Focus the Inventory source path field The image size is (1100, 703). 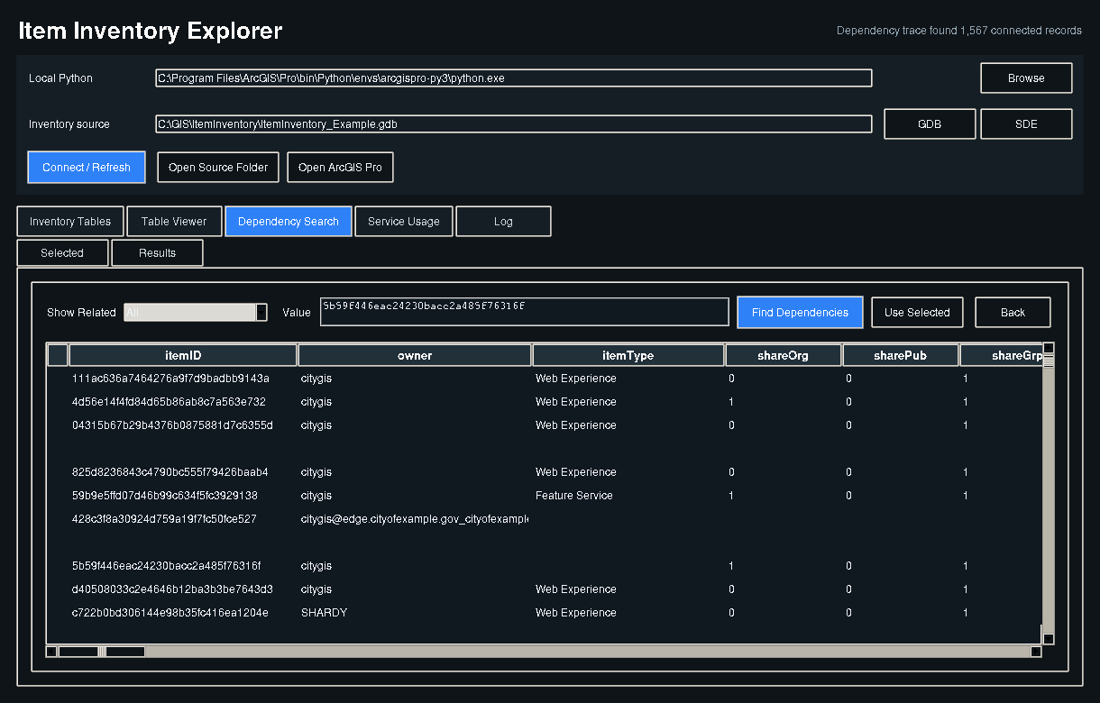[x=514, y=124]
